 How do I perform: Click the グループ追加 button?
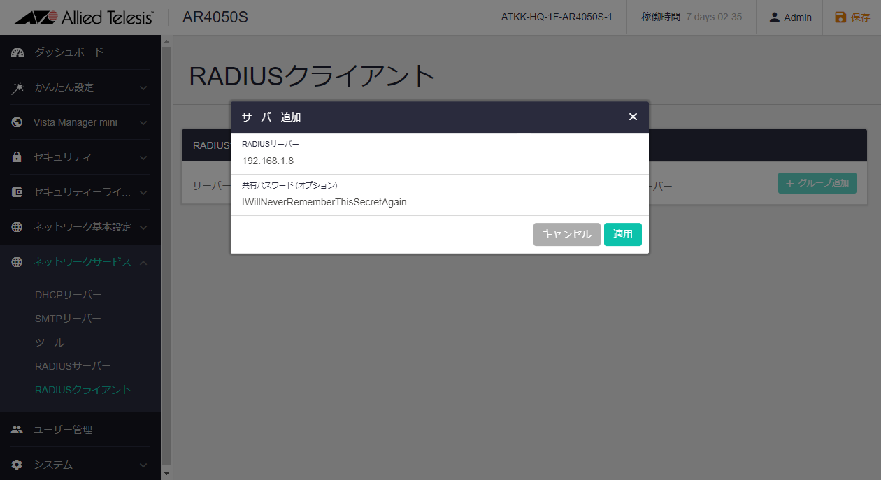(x=817, y=183)
